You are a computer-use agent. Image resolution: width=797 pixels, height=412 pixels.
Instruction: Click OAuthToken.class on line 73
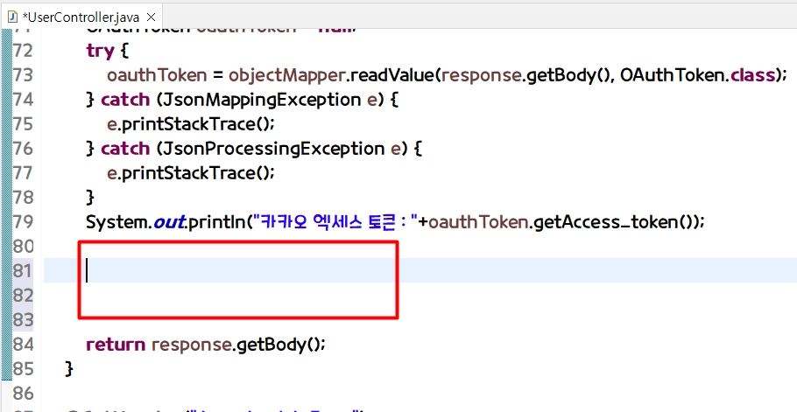697,75
